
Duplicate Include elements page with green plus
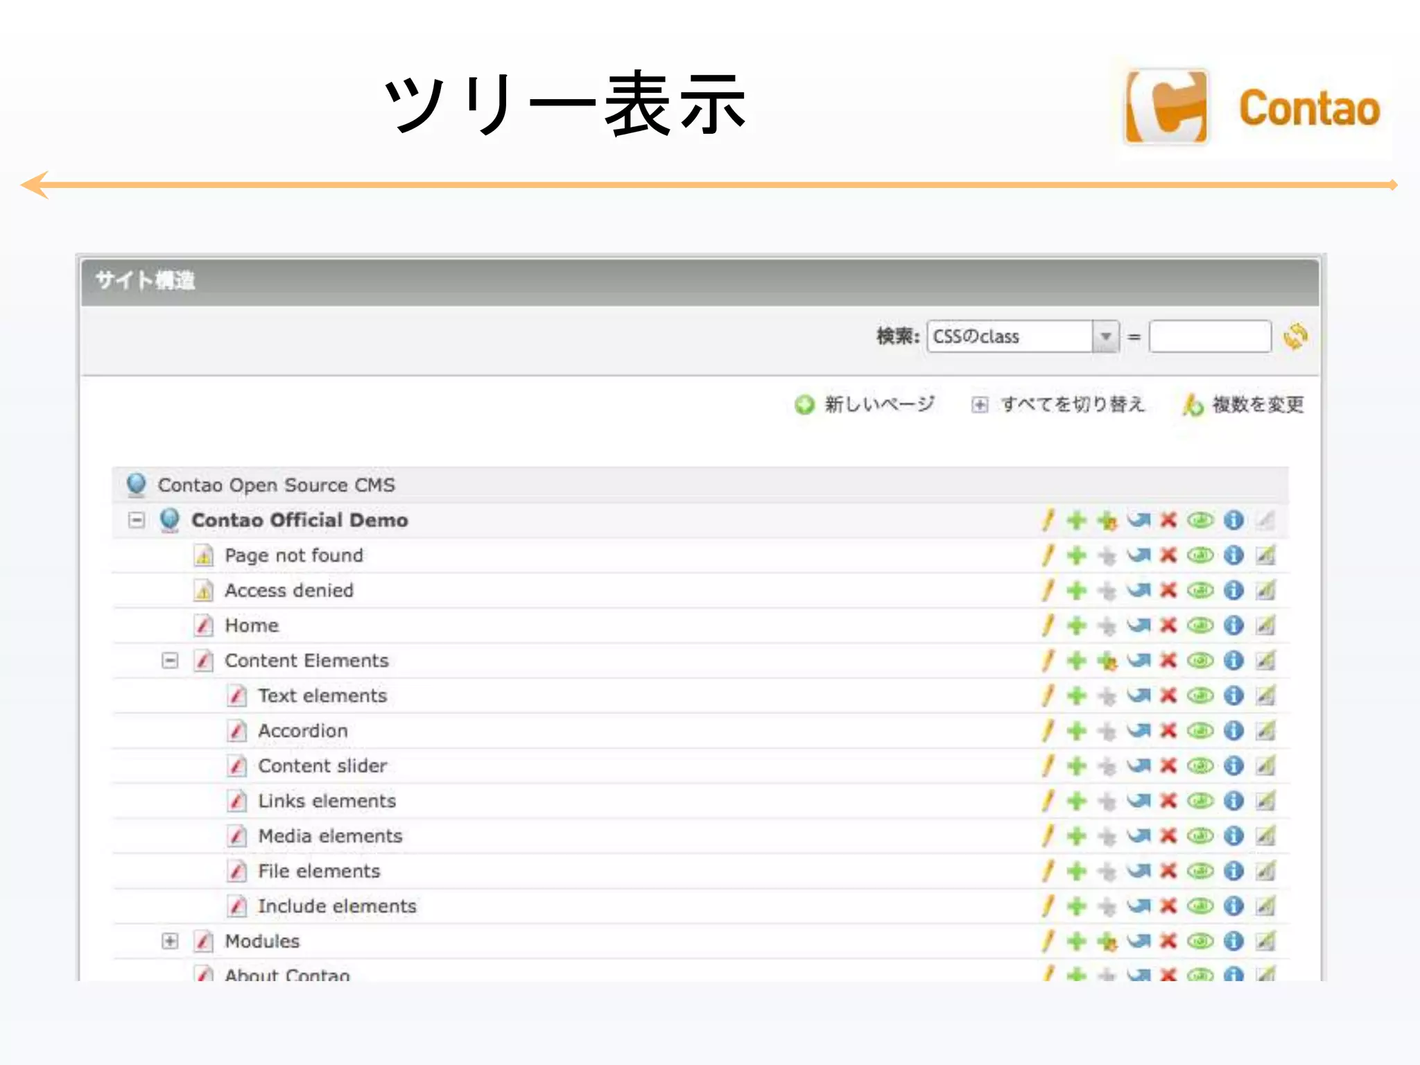tap(1076, 906)
